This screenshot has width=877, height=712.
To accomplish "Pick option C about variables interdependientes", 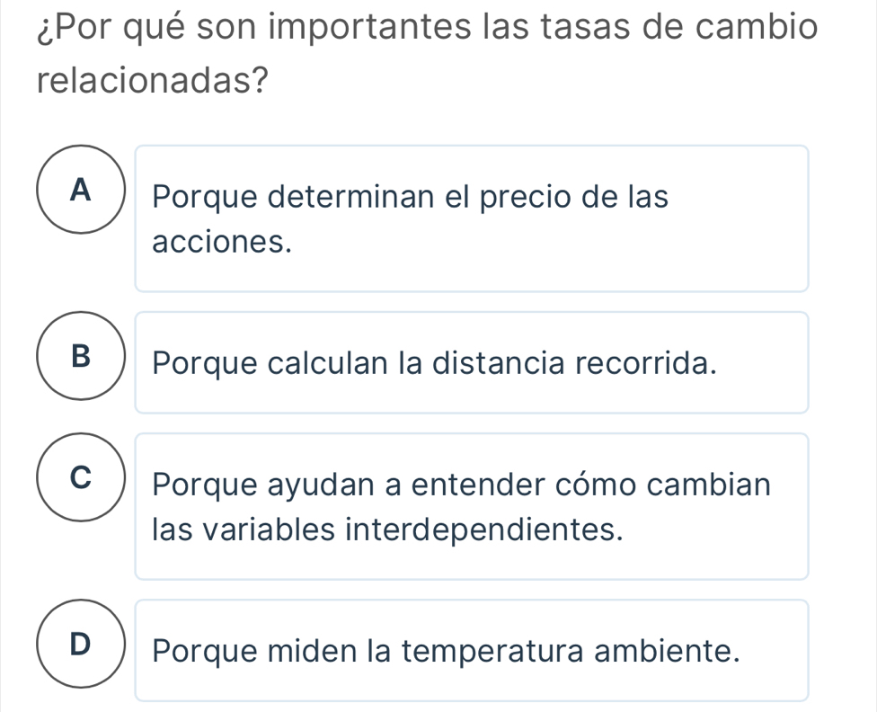I will coord(471,506).
